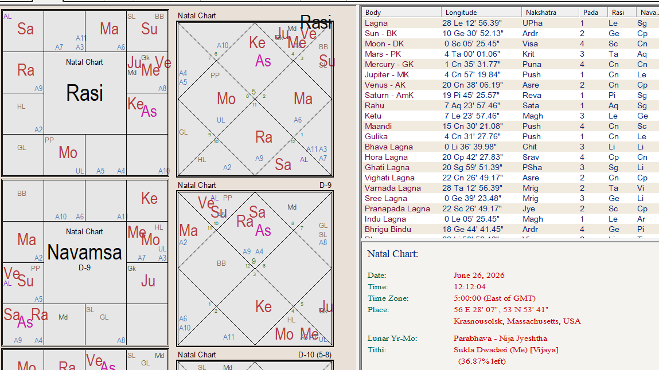
Task: Select the Gulika row
Action: pyautogui.click(x=510, y=136)
